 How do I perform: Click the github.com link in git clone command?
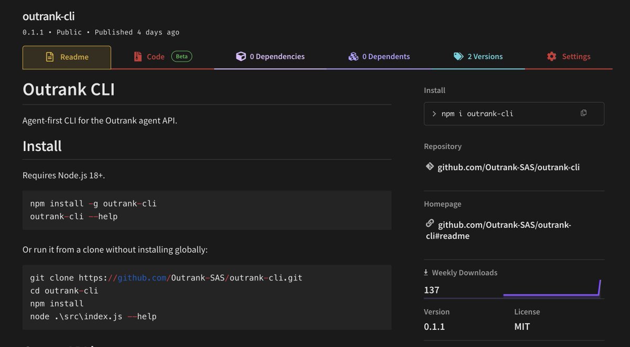[x=143, y=278]
